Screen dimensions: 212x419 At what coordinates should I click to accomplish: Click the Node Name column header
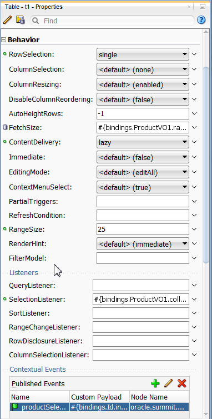click(x=159, y=397)
